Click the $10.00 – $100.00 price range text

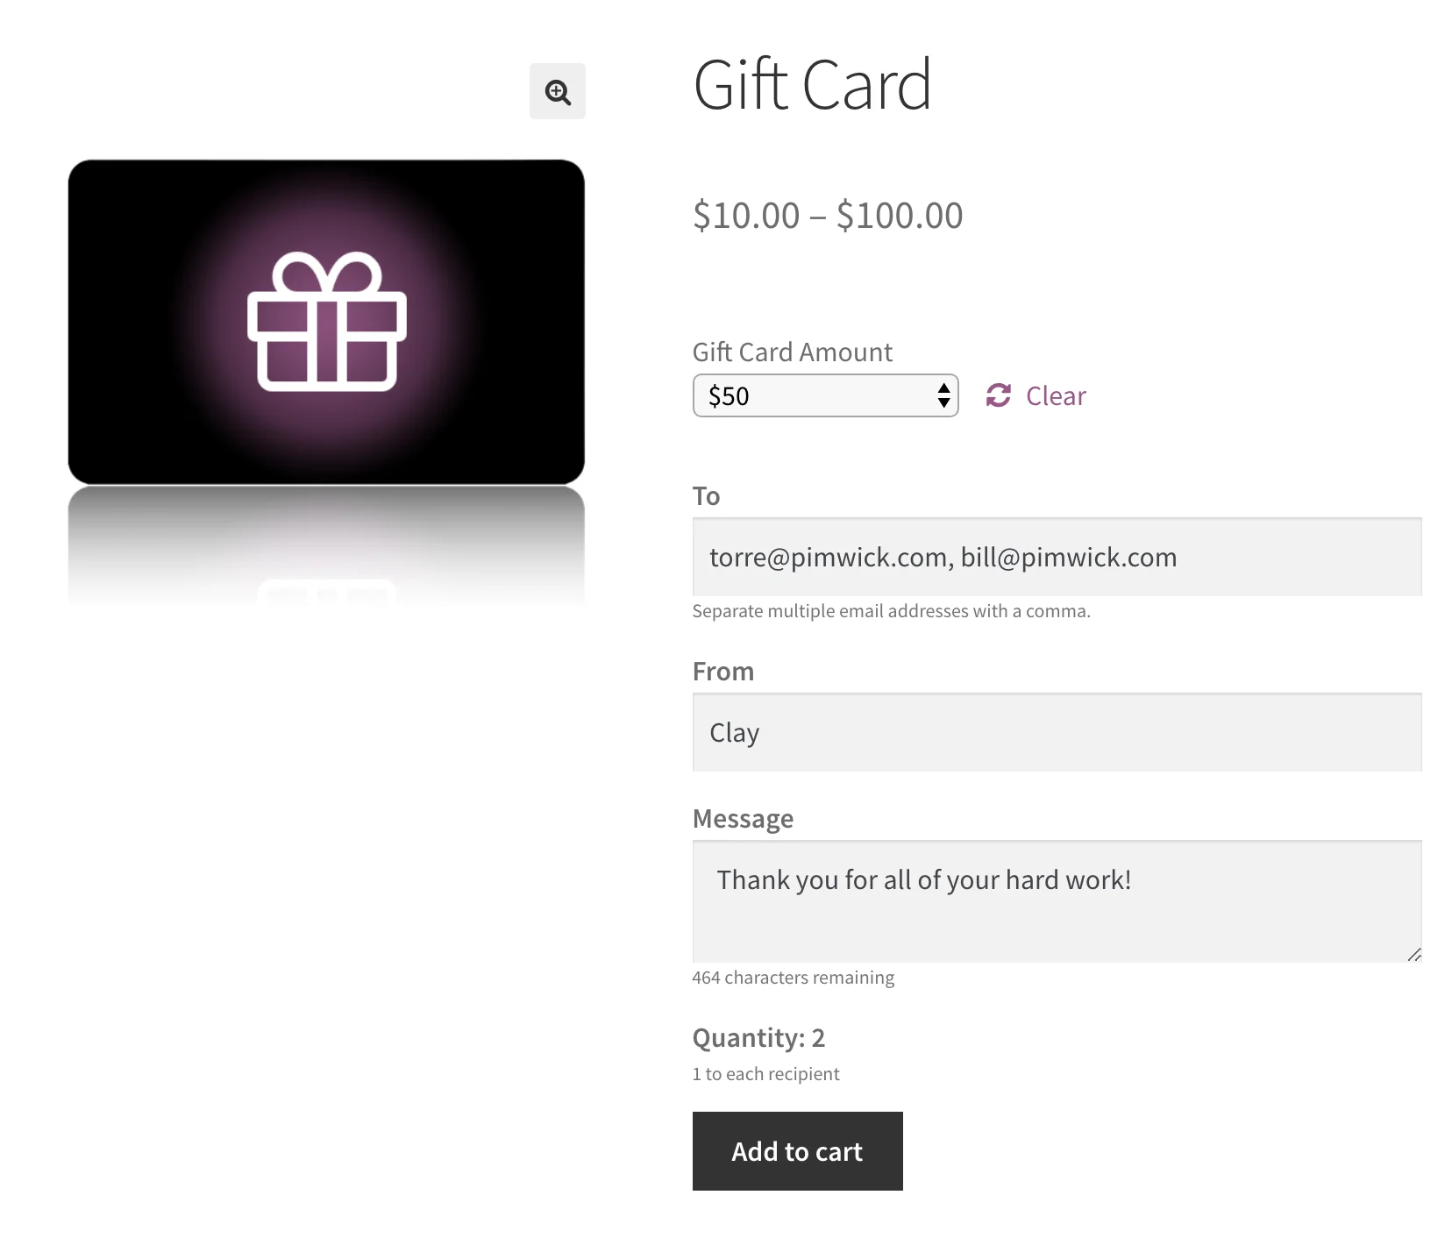[827, 215]
